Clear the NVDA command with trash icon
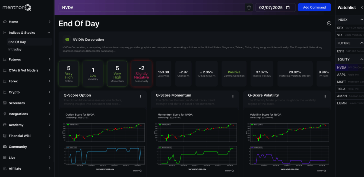Screen dimensions: 364x177 [249, 8]
